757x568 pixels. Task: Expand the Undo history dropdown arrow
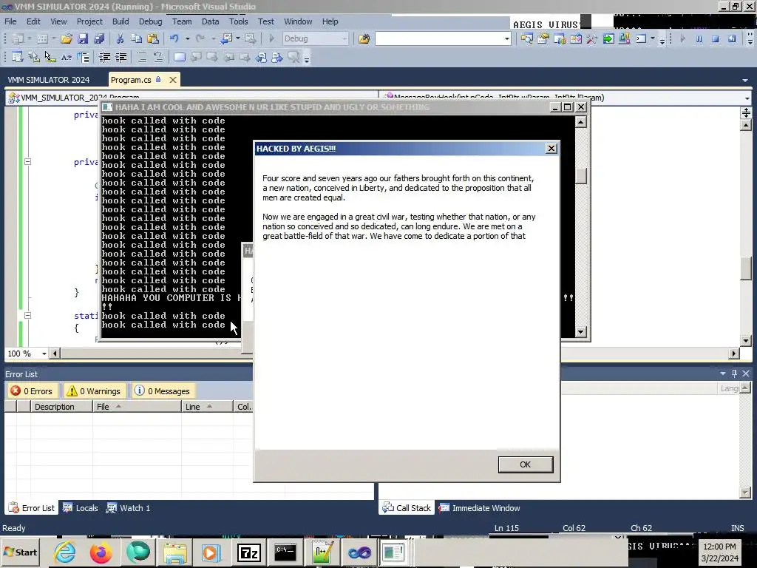tap(187, 38)
